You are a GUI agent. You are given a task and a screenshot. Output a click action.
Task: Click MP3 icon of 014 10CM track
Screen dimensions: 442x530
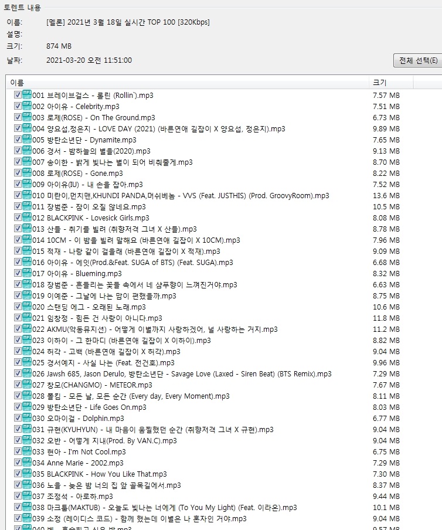point(27,240)
